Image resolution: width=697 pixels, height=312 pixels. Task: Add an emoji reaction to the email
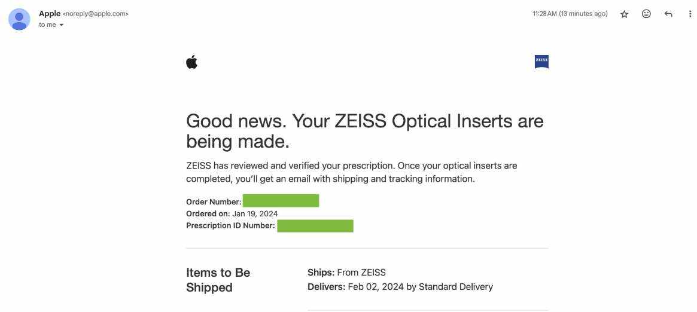pos(646,14)
